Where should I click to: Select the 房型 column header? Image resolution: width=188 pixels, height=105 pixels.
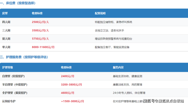click(x=5, y=13)
